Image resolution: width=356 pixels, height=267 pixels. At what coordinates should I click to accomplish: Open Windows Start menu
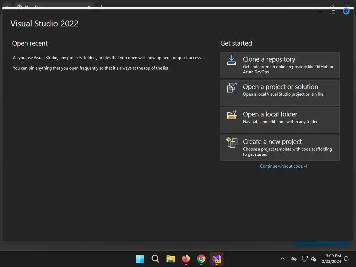140,259
